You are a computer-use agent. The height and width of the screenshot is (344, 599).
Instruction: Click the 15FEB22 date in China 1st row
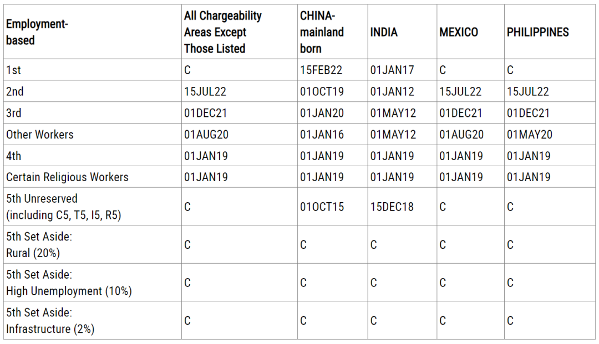(321, 70)
